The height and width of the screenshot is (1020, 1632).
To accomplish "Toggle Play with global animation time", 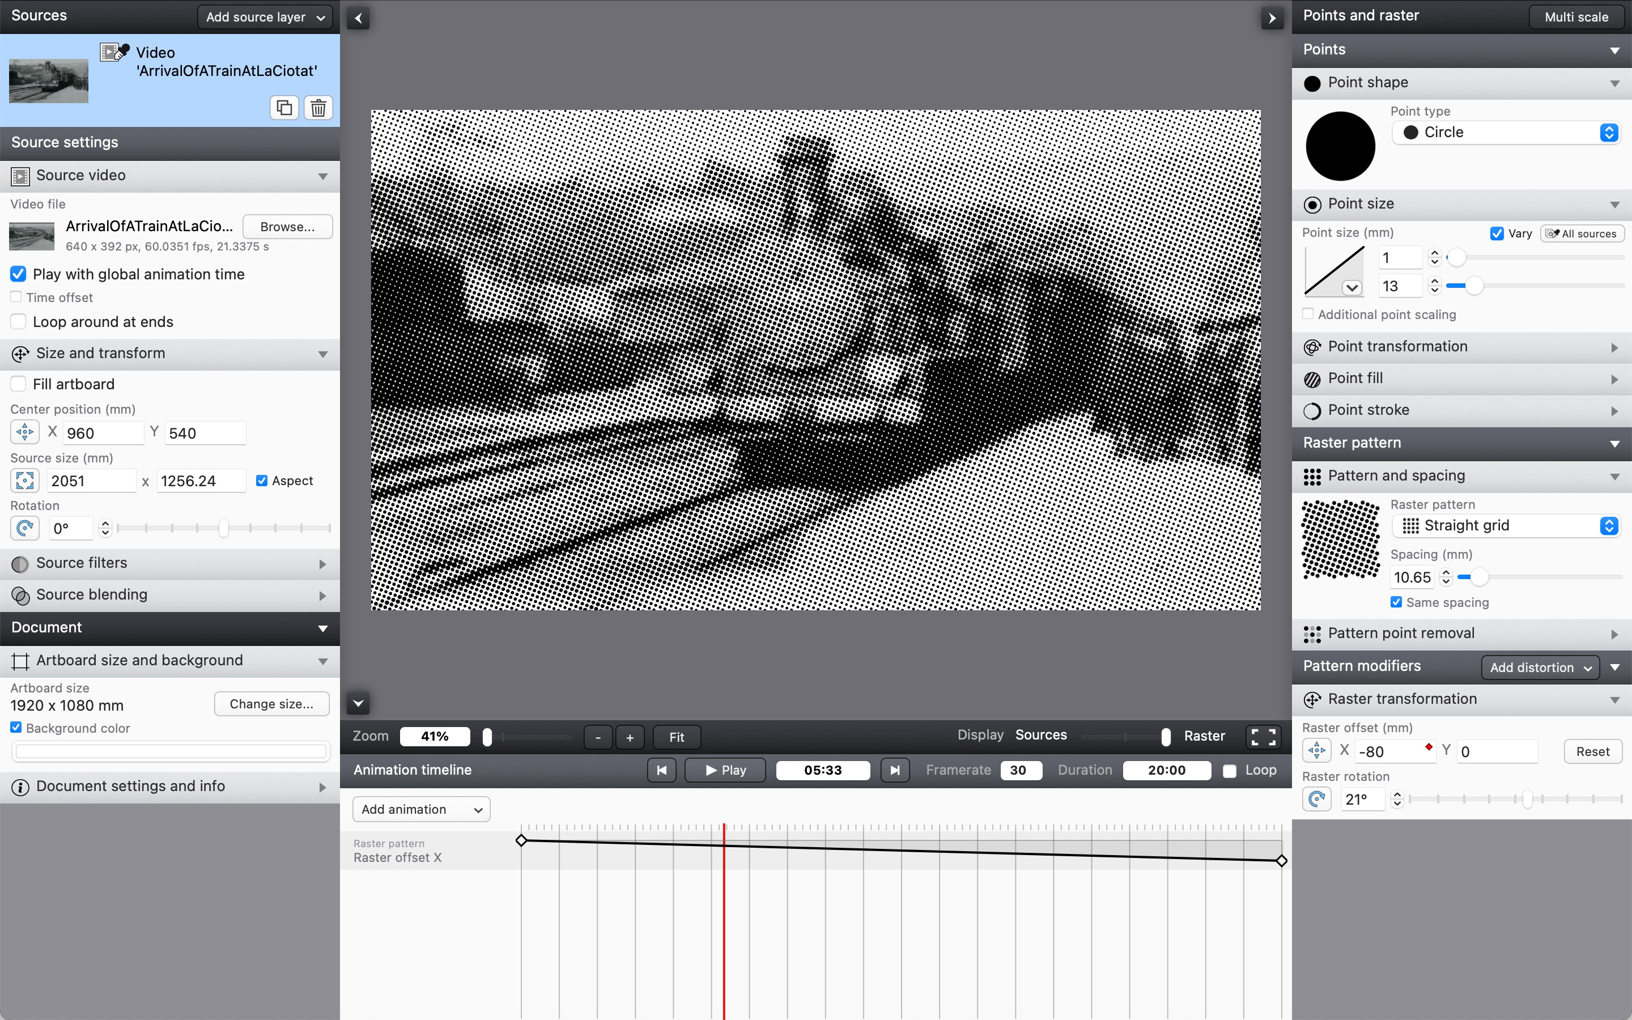I will pos(18,274).
